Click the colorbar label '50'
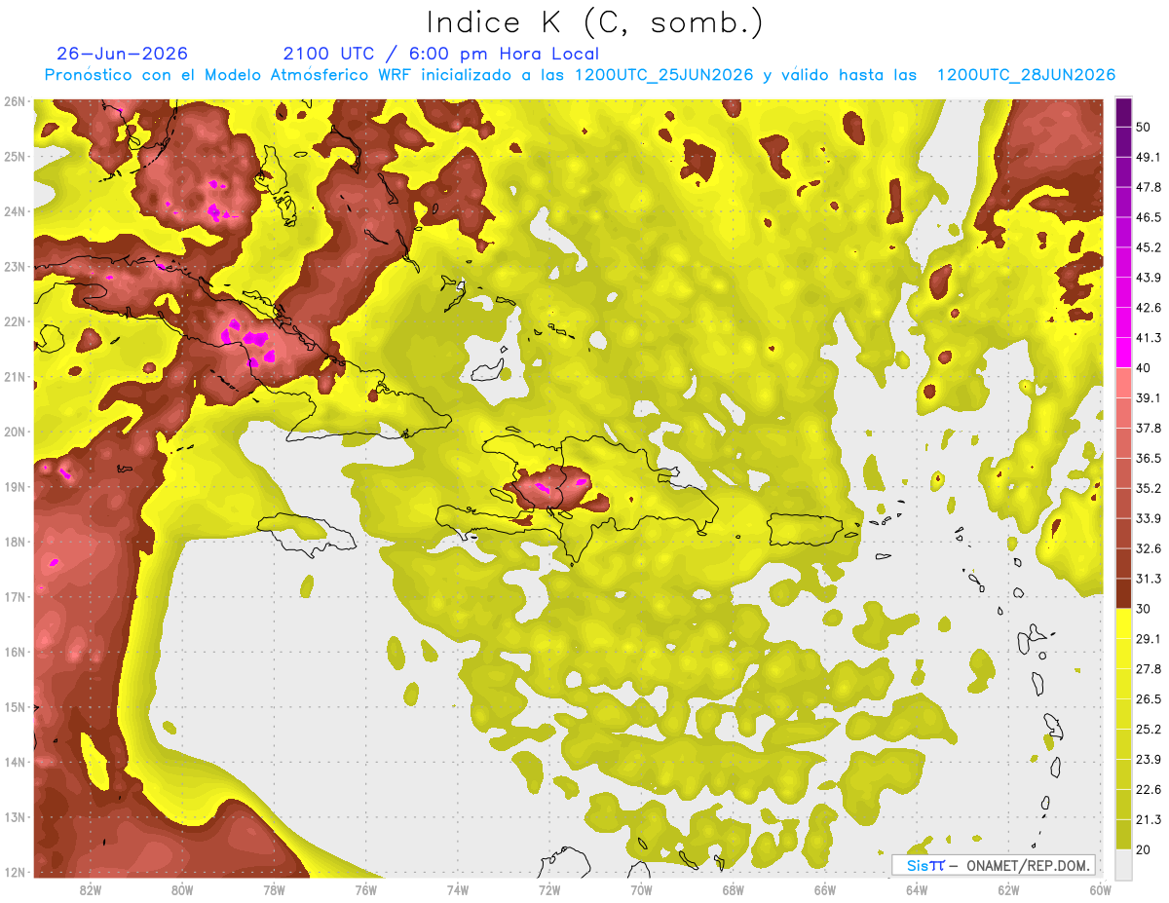Image resolution: width=1169 pixels, height=903 pixels. point(1144,128)
